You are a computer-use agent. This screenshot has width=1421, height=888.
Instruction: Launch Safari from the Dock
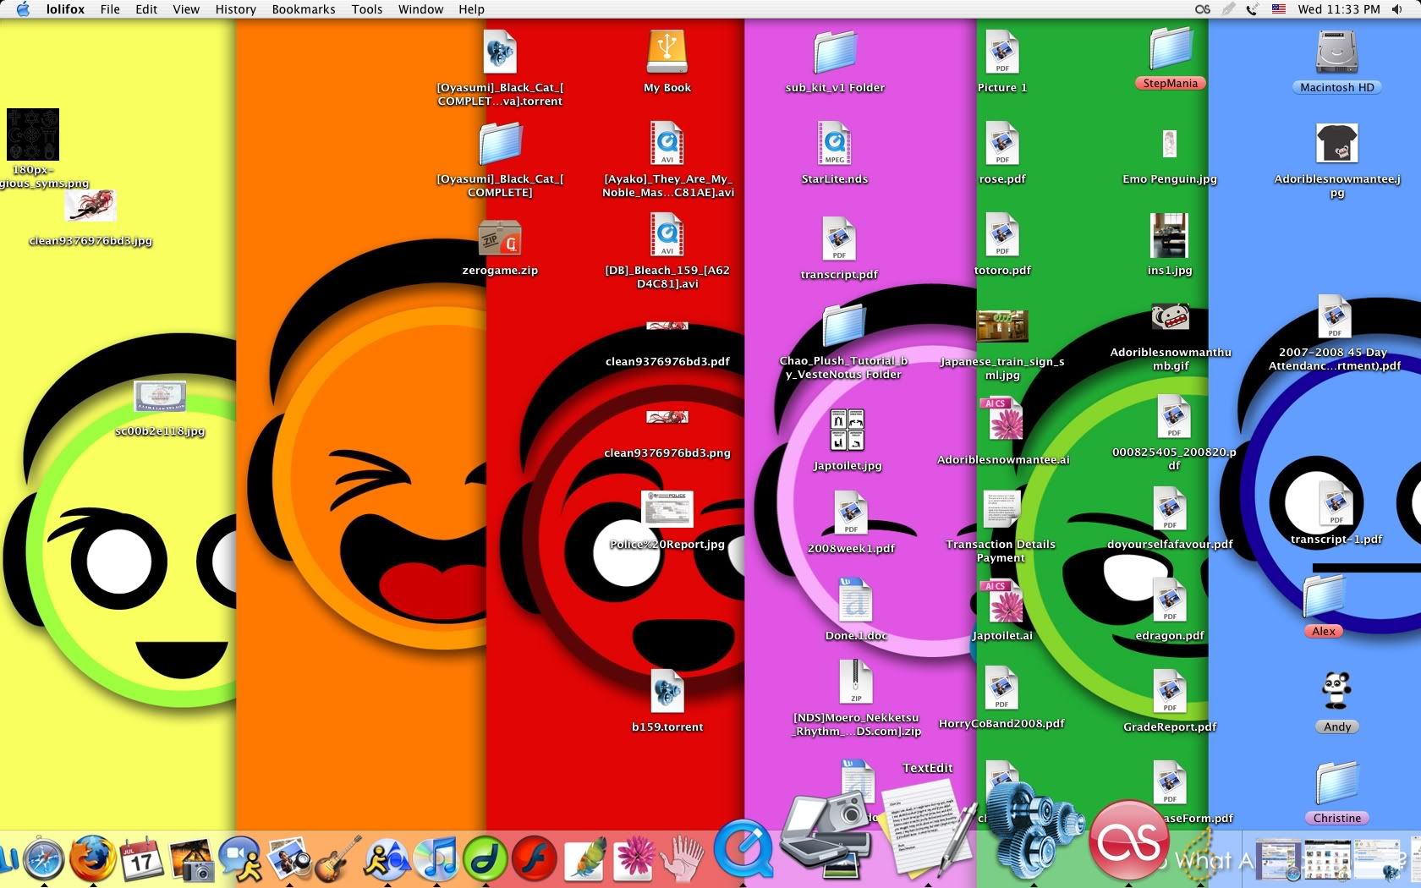point(44,859)
